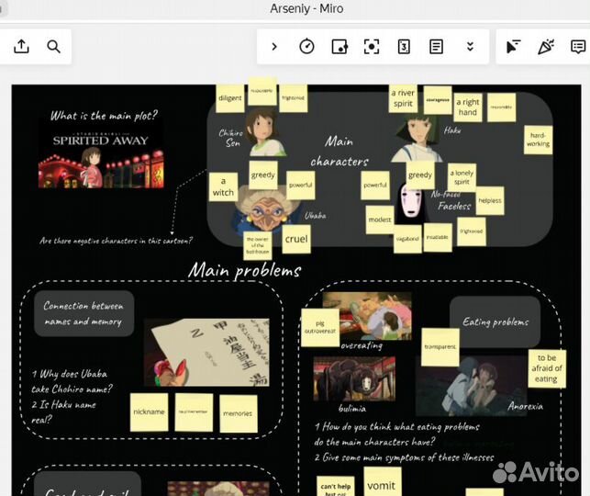Send a reaction with the party popper
The height and width of the screenshot is (496, 590).
coord(546,47)
